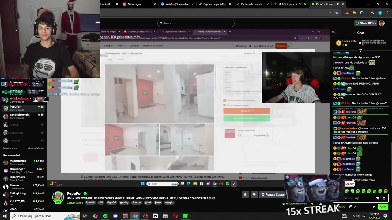Click the Shooter tag
This screenshot has height=220, width=392.
click(137, 203)
